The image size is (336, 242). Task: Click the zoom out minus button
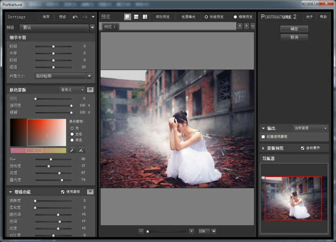click(x=141, y=231)
